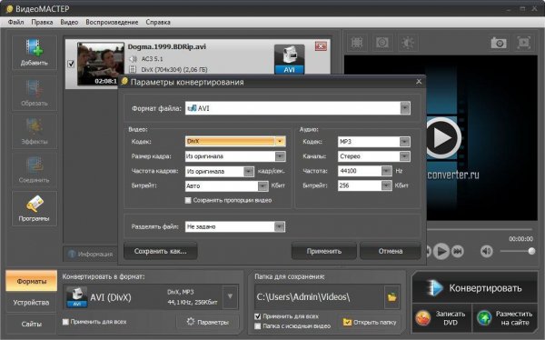The width and height of the screenshot is (545, 340).
Task: Click the Применить button in dialog
Action: click(324, 251)
